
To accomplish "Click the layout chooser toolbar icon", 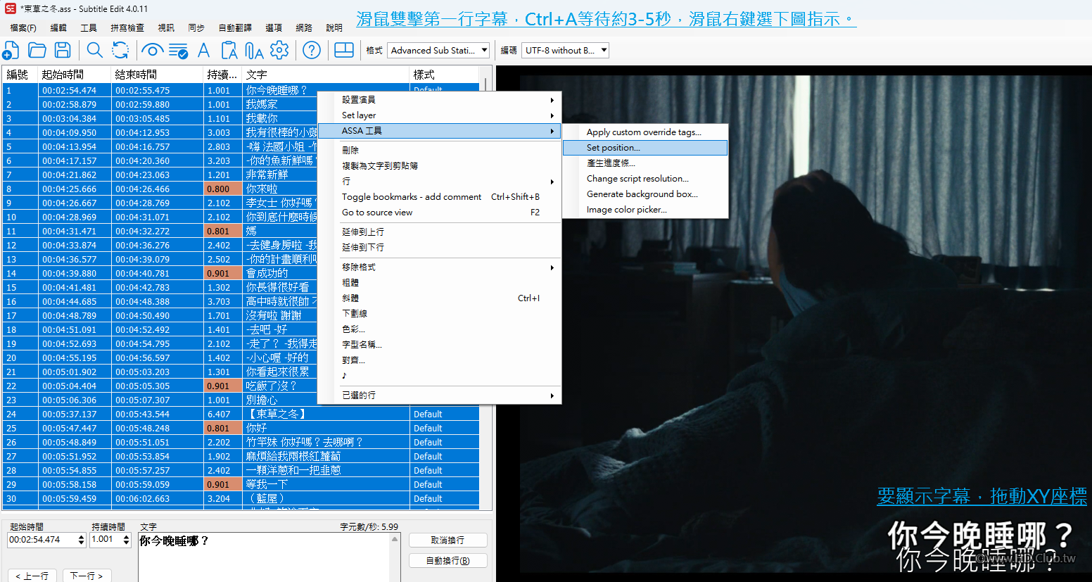I will pyautogui.click(x=344, y=50).
